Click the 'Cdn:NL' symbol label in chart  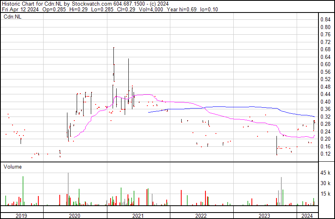pos(13,17)
